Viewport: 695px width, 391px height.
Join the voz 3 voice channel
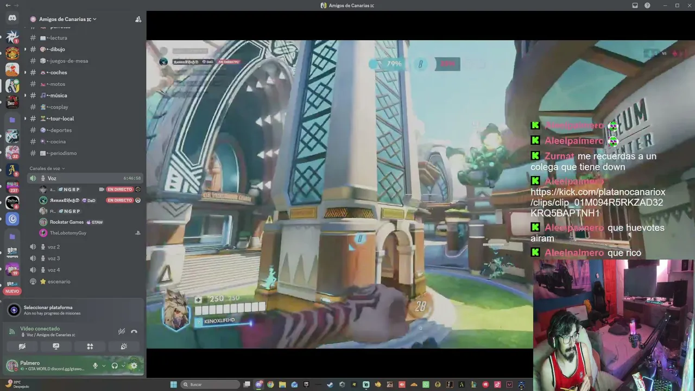point(86,258)
